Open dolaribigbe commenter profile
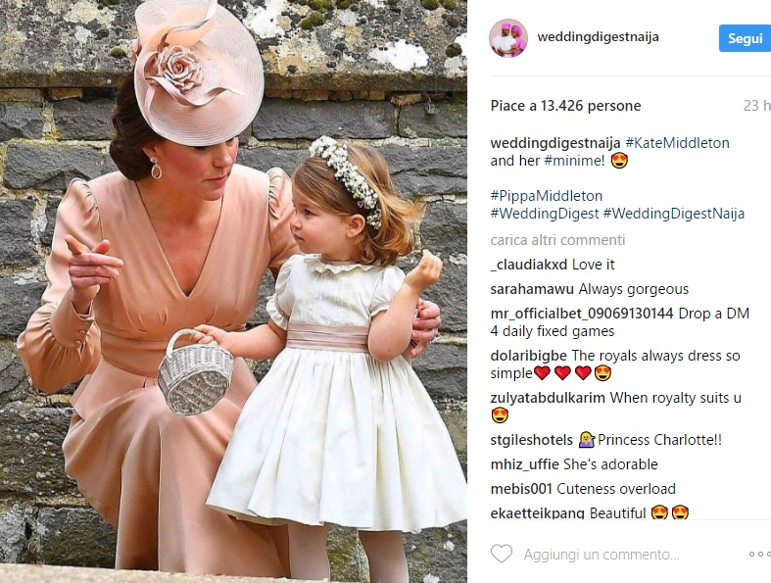The image size is (771, 583). pos(529,356)
